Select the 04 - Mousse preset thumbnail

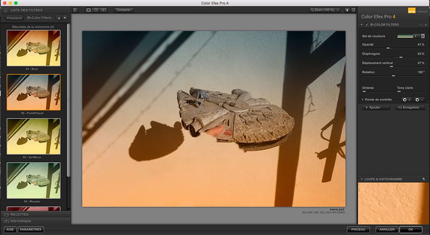tap(33, 181)
